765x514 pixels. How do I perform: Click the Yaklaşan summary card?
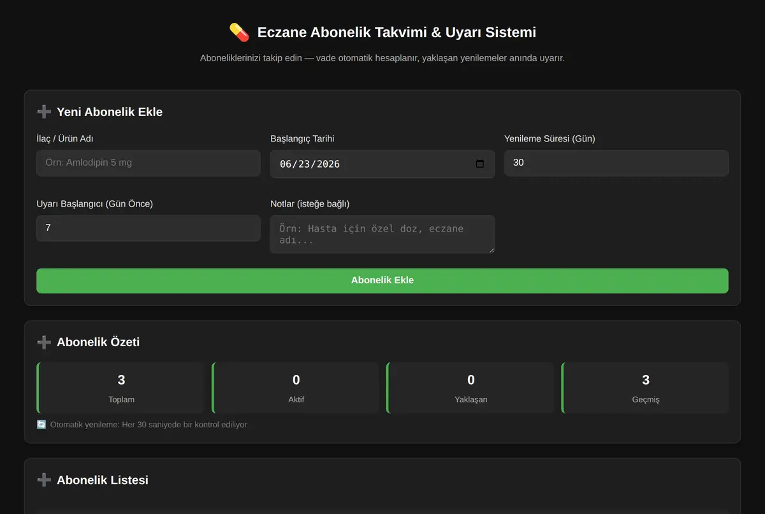[470, 388]
